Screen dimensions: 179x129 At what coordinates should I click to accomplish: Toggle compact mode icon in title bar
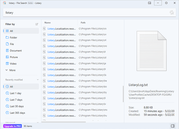click(x=149, y=3)
